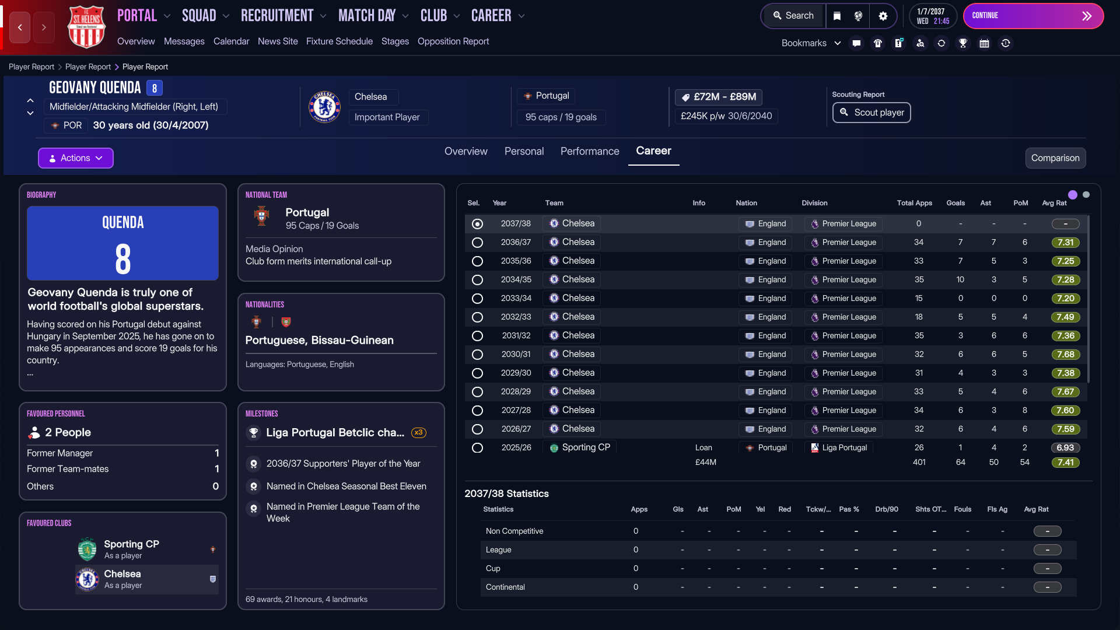This screenshot has width=1120, height=630.
Task: Open the Fixture Schedule menu item
Action: (339, 41)
